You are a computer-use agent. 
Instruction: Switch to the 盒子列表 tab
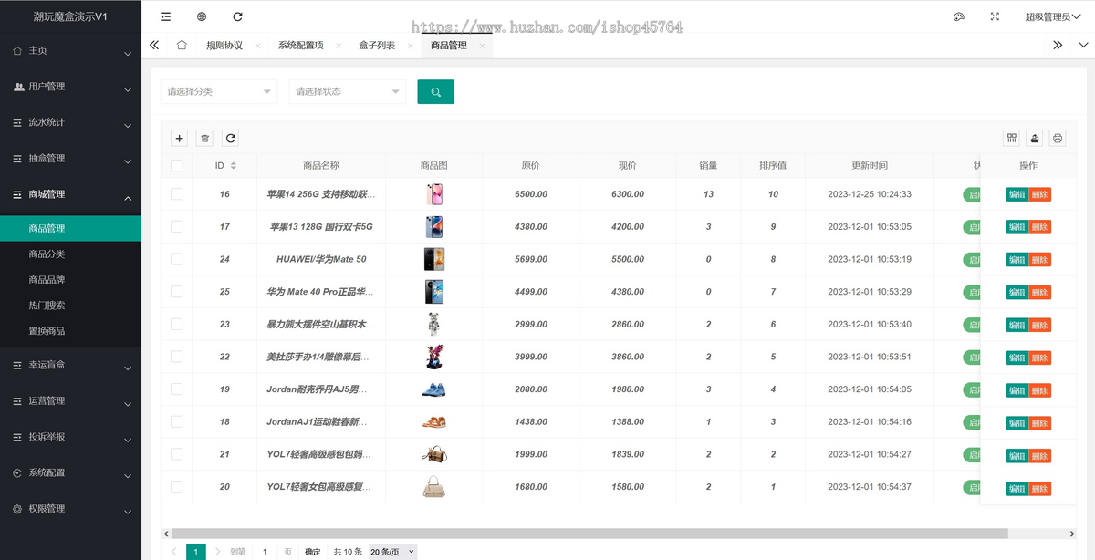[x=377, y=46]
